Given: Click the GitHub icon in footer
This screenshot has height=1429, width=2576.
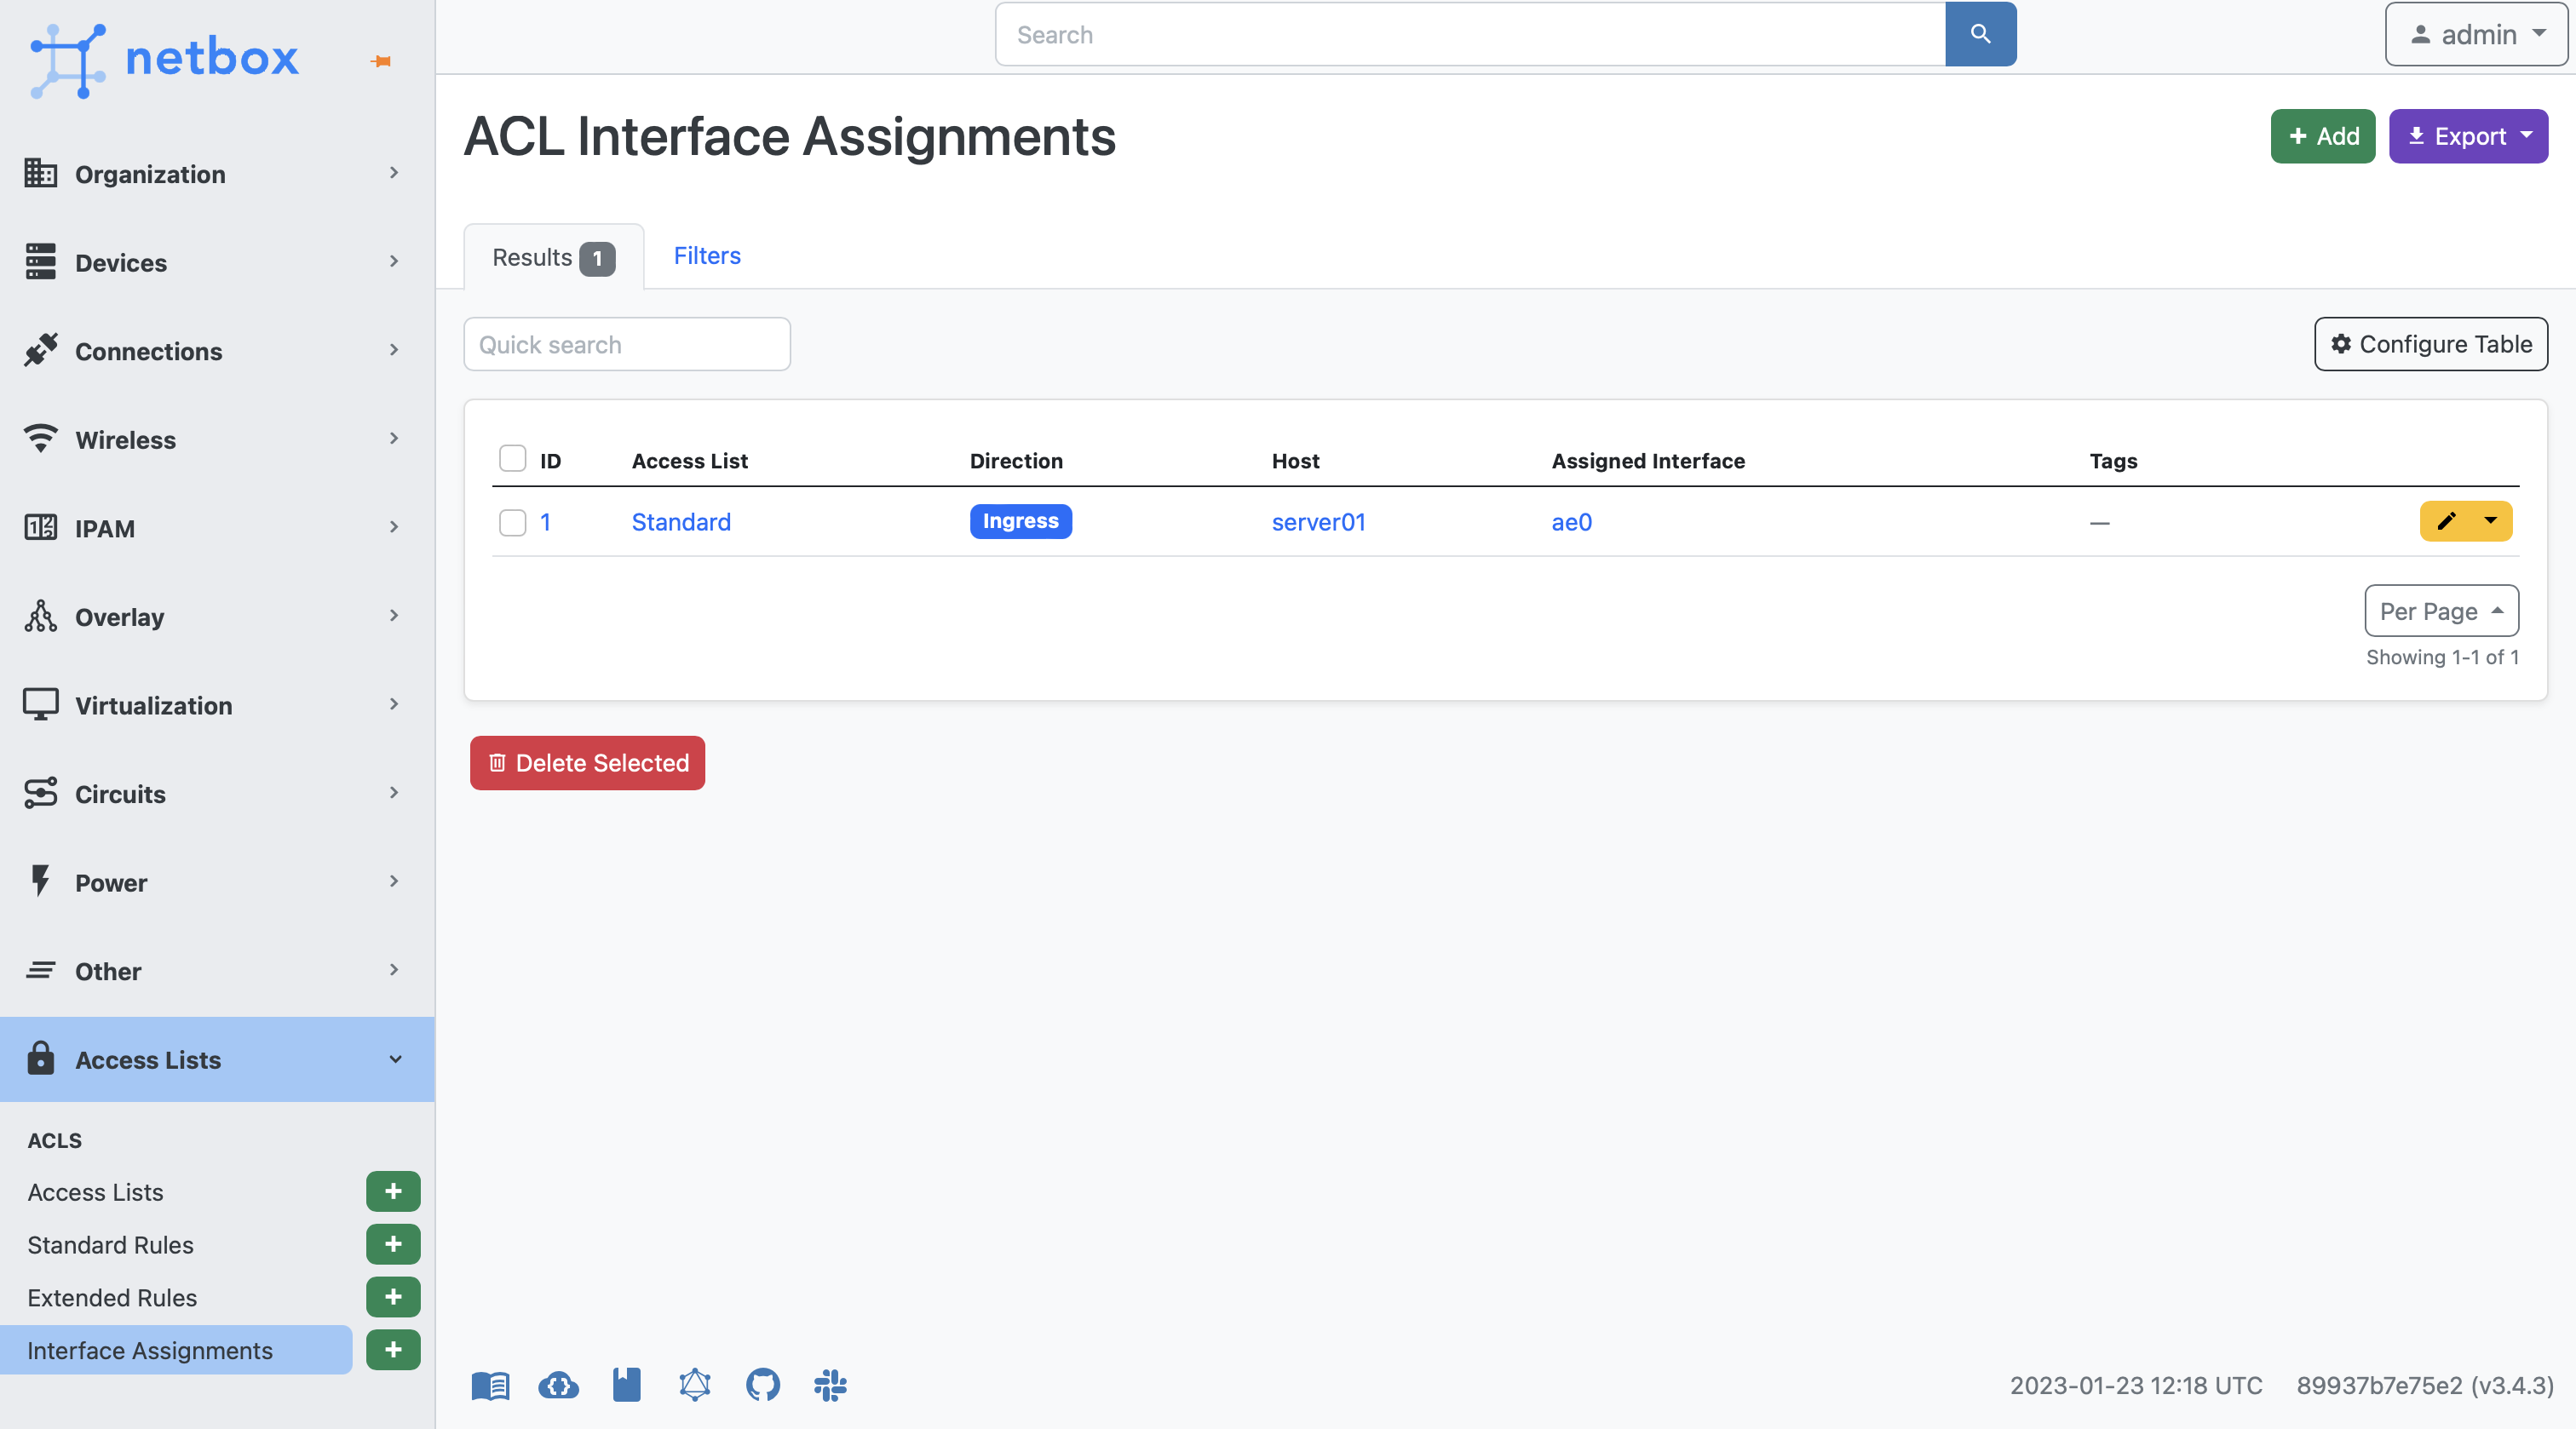Looking at the screenshot, I should pyautogui.click(x=762, y=1385).
